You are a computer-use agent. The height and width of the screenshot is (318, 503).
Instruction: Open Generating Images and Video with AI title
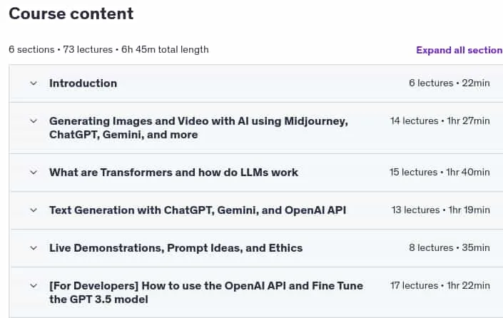pos(198,128)
